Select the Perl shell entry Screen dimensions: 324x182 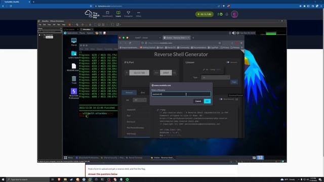coord(129,116)
